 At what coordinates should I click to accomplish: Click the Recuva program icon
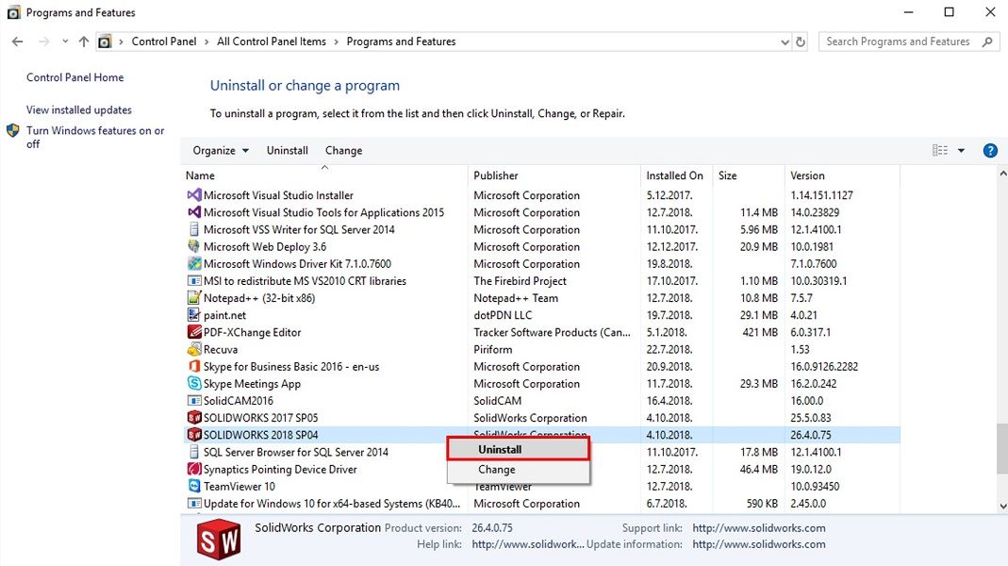tap(194, 350)
